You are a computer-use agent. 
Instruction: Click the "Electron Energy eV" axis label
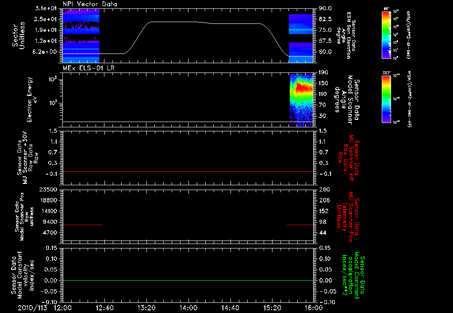pyautogui.click(x=32, y=99)
